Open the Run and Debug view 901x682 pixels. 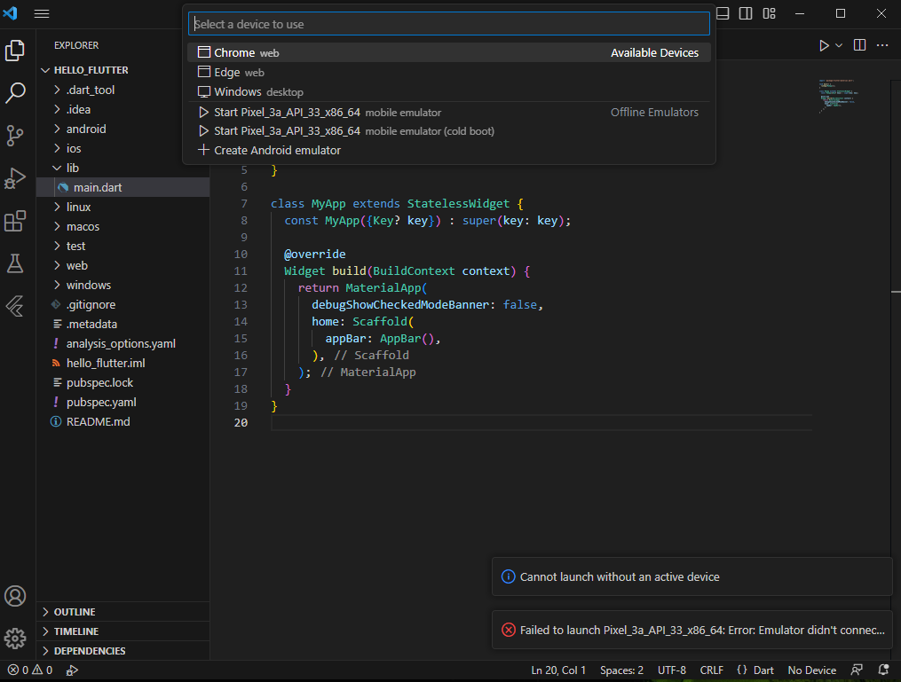15,178
